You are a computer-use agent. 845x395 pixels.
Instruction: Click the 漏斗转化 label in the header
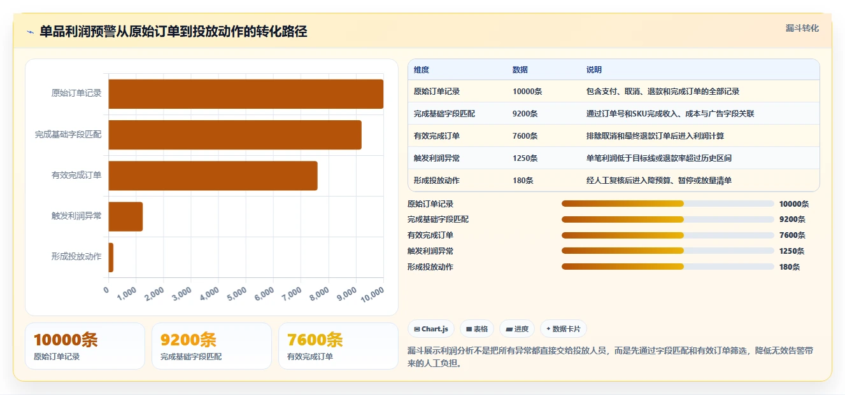pos(802,28)
